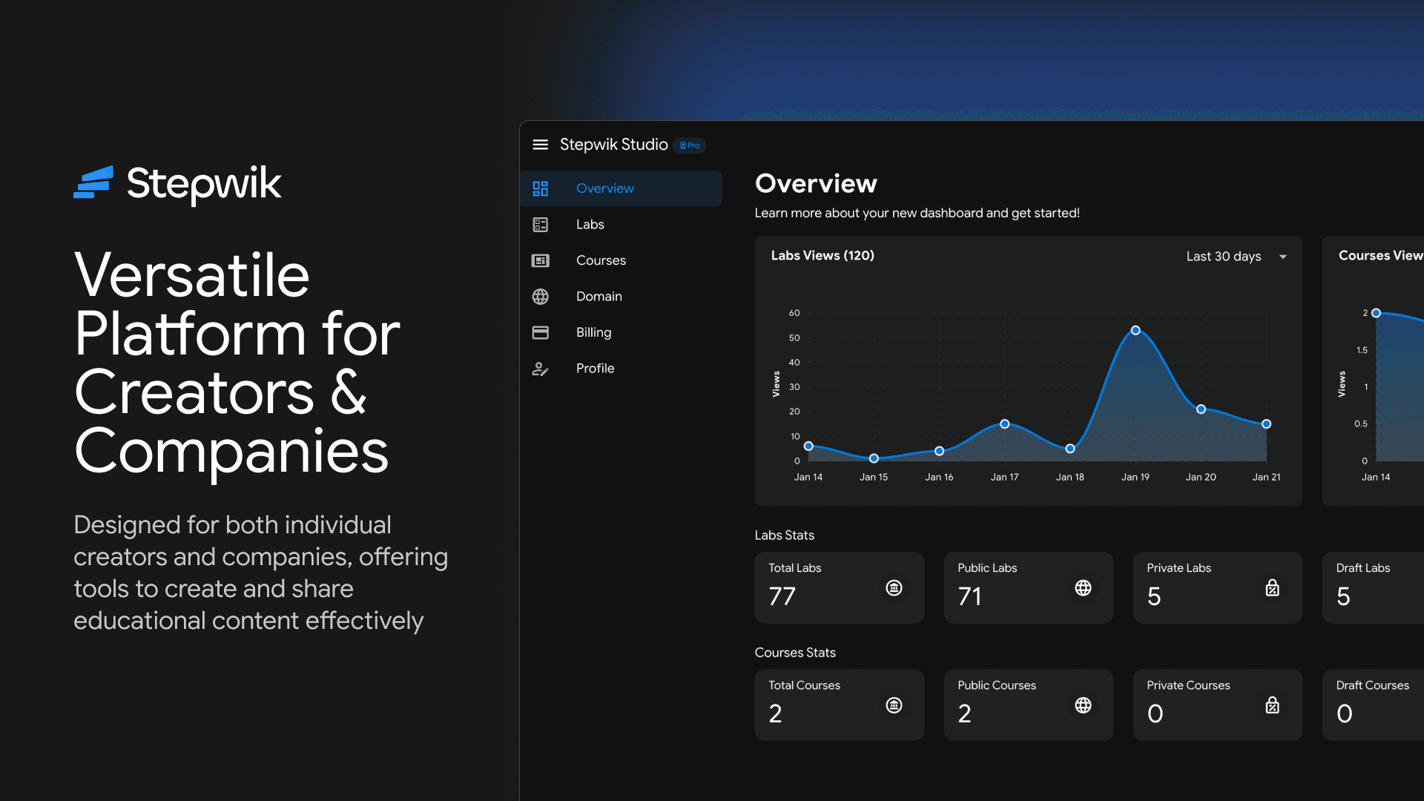Click the Total Courses 2 stat card
This screenshot has width=1424, height=801.
(839, 705)
